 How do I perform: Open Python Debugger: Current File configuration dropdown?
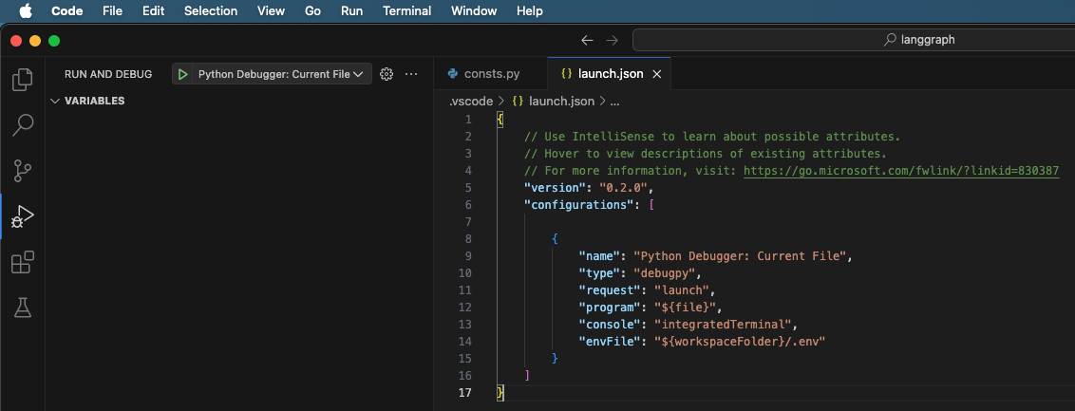(280, 74)
